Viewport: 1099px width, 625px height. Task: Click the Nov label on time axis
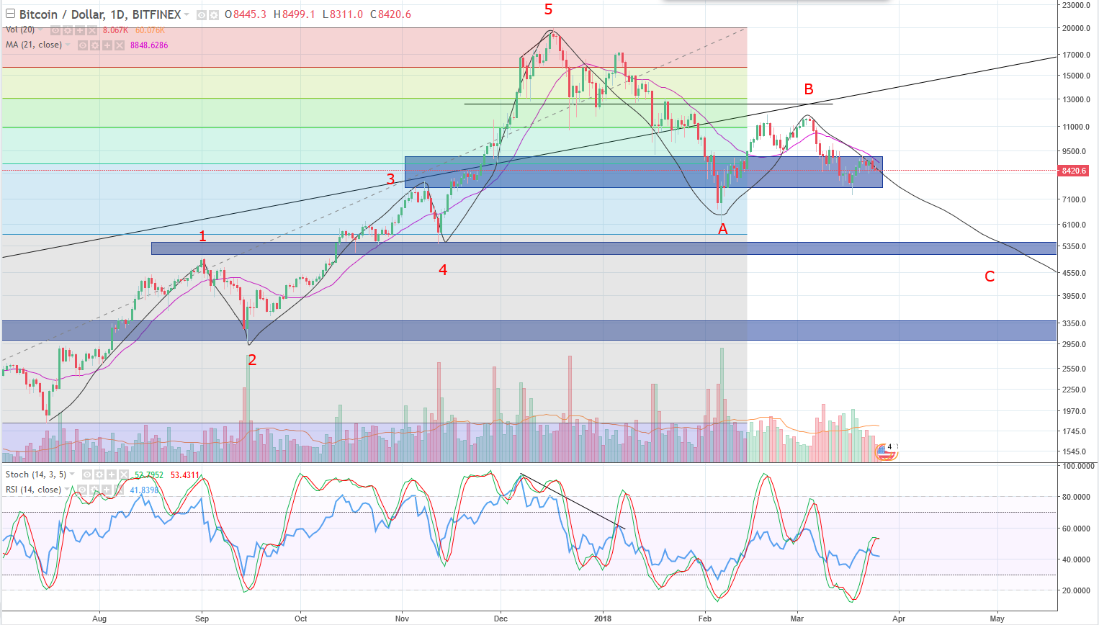402,619
